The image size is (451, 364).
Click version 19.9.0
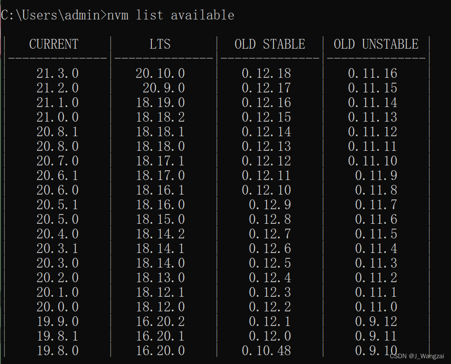click(x=58, y=322)
